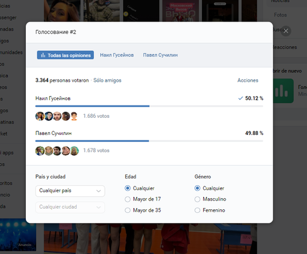The image size is (307, 254).
Task: Open Fotos in the background right sidebar
Action: pos(280,15)
